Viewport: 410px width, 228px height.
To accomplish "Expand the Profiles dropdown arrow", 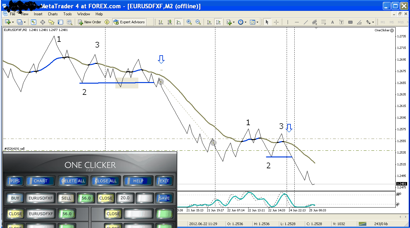I will pyautogui.click(x=24, y=22).
